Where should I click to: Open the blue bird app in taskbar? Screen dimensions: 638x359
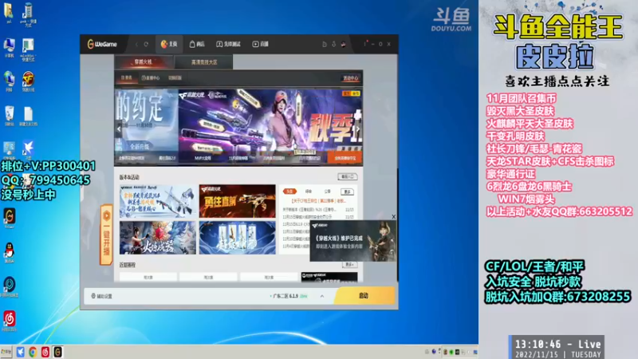point(21,352)
